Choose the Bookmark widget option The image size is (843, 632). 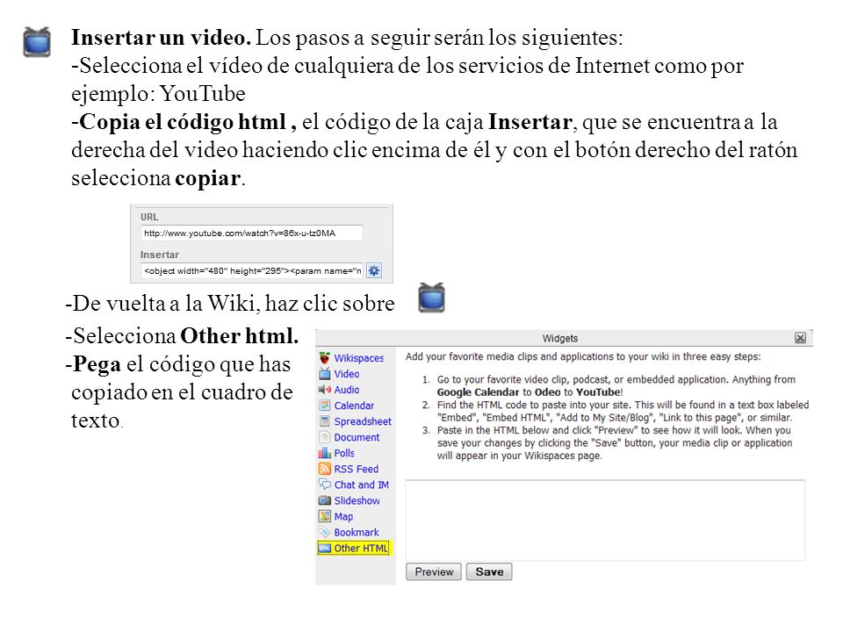[x=357, y=532]
